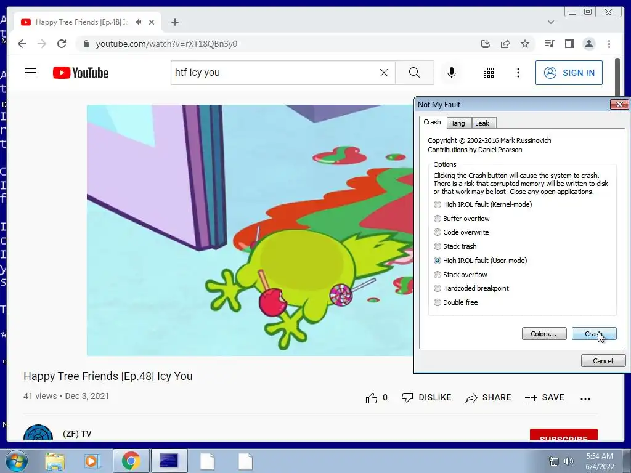The height and width of the screenshot is (473, 631).
Task: Open YouTube settings three-dot menu
Action: click(x=518, y=73)
